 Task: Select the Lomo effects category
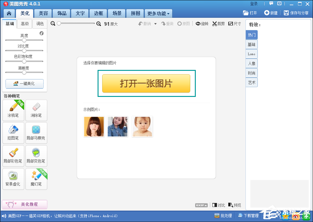pyautogui.click(x=252, y=54)
